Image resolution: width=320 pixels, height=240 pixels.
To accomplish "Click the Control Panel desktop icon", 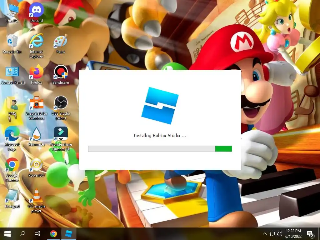I will point(12,75).
